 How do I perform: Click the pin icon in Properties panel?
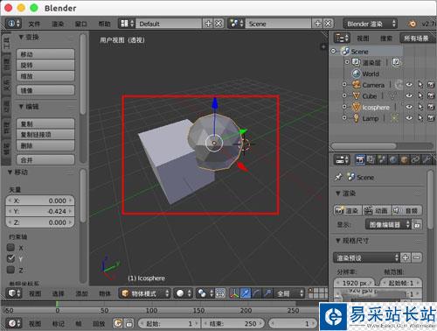point(338,177)
